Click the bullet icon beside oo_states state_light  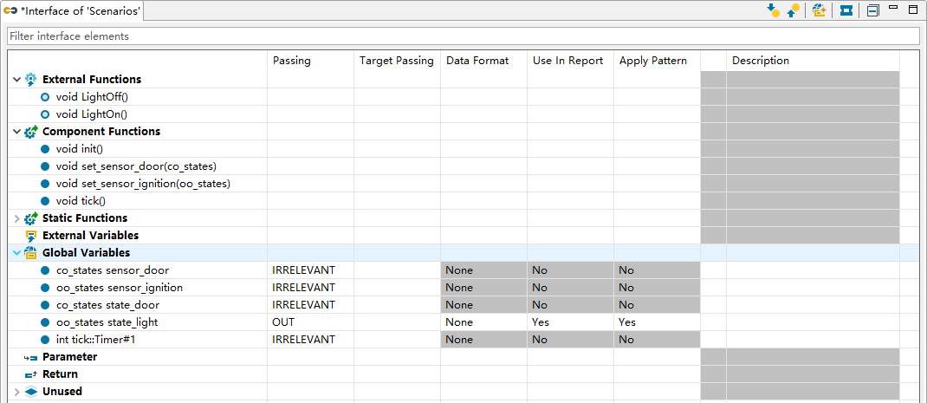(45, 322)
